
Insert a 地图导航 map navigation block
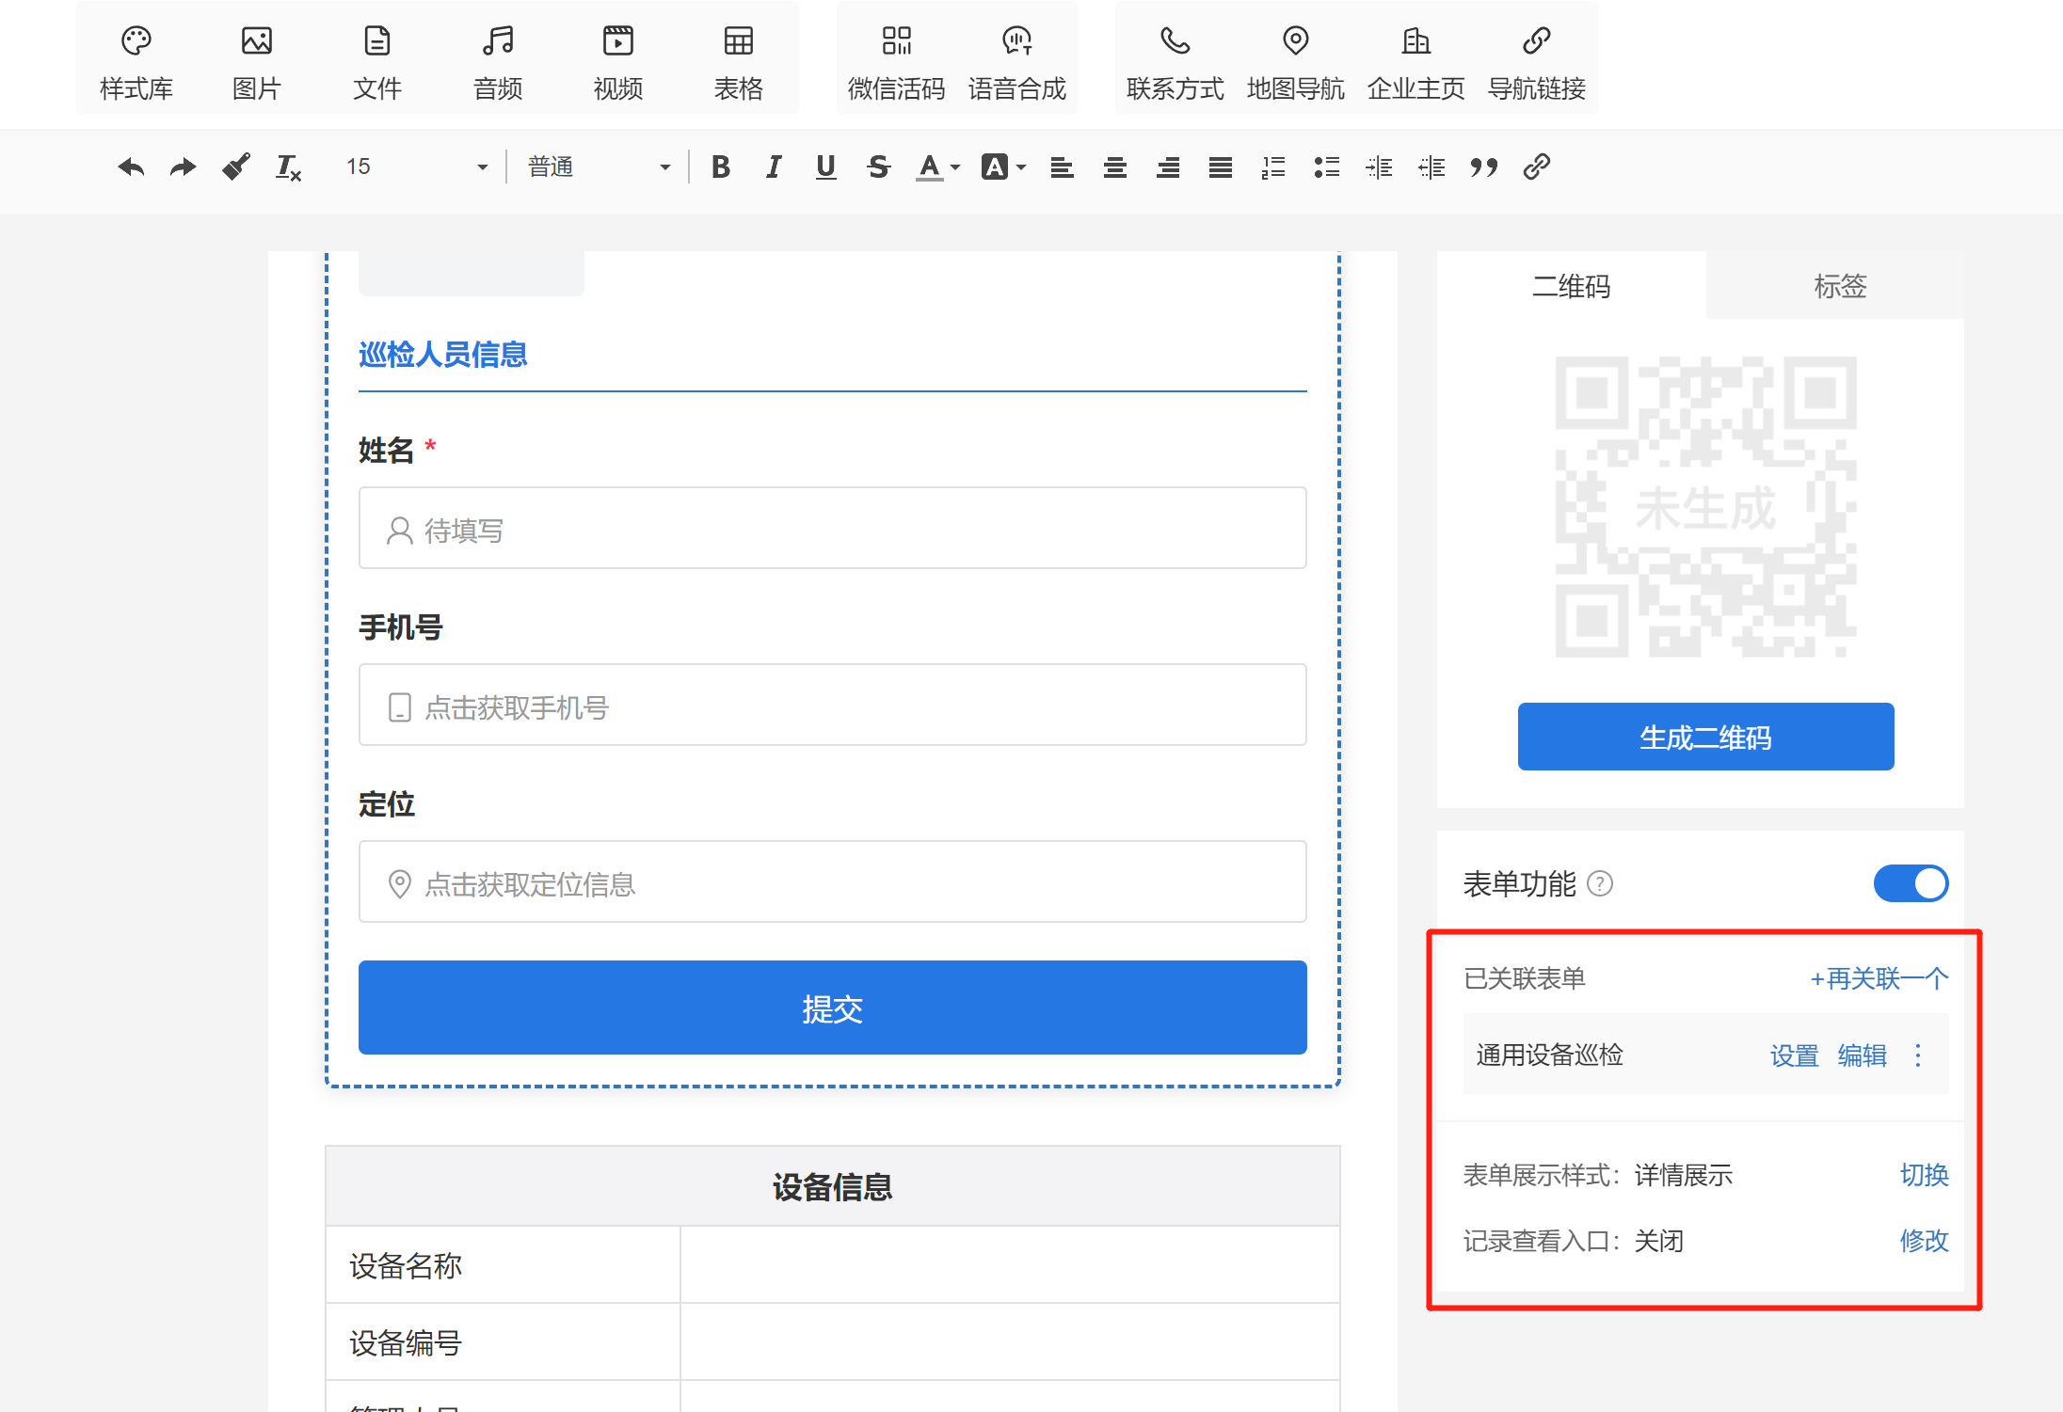1295,60
